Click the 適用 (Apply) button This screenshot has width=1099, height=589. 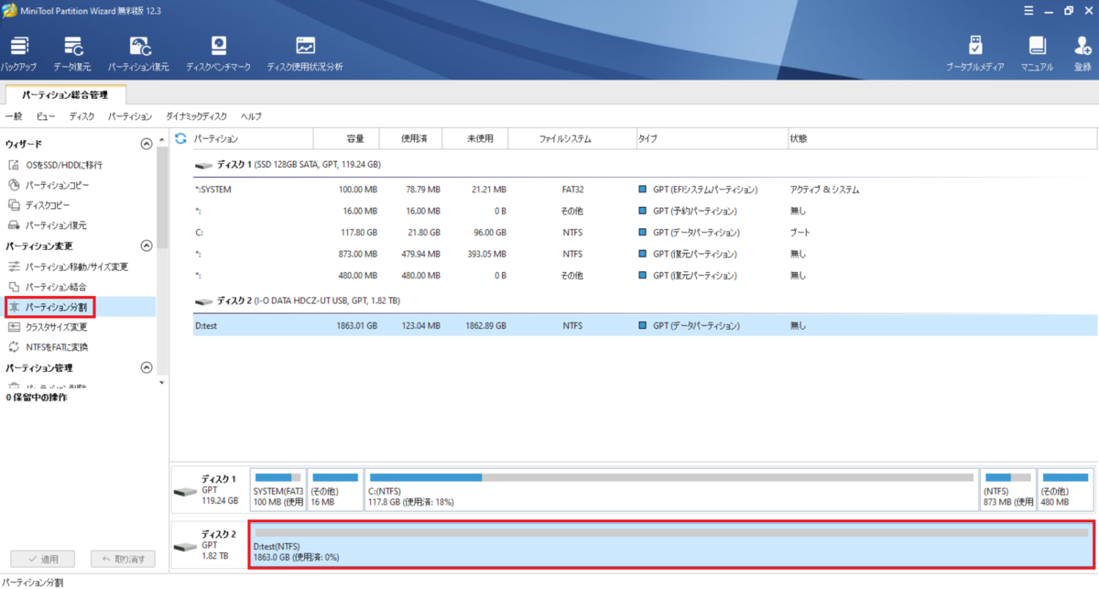click(42, 559)
